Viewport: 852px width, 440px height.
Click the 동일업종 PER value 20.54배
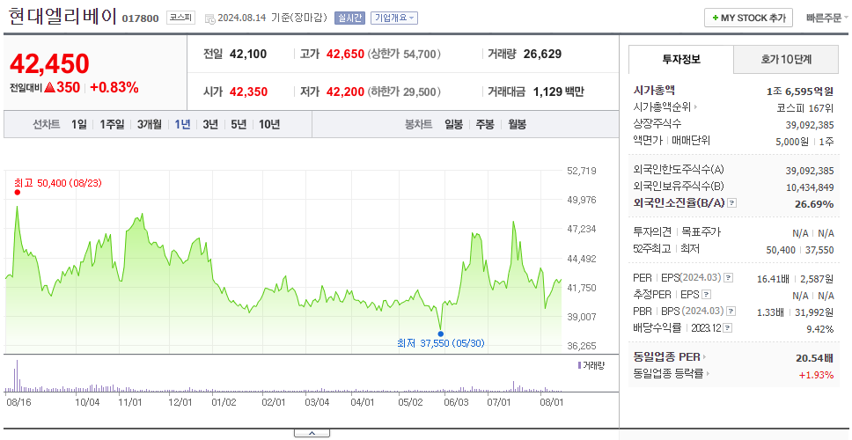814,358
